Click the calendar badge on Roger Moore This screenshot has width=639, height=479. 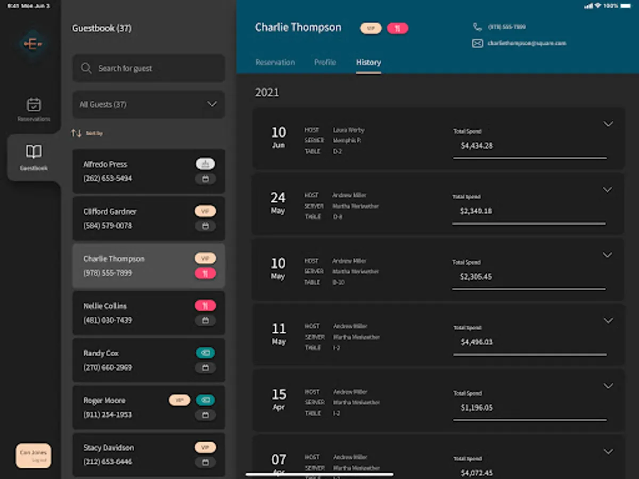tap(206, 415)
